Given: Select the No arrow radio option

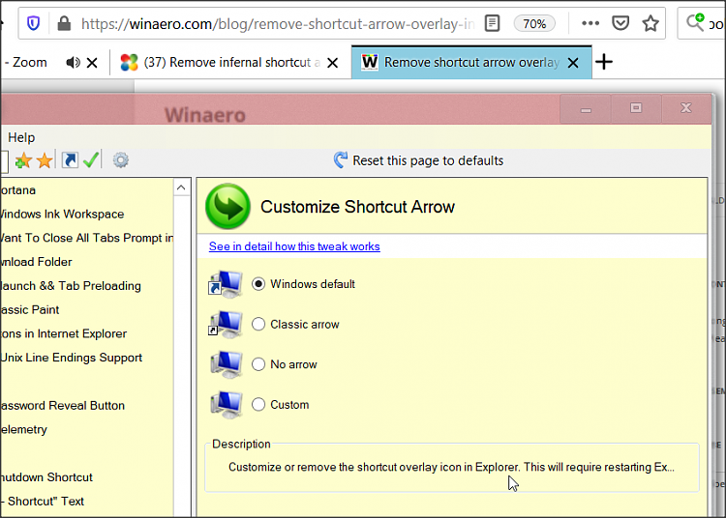Looking at the screenshot, I should [x=258, y=364].
